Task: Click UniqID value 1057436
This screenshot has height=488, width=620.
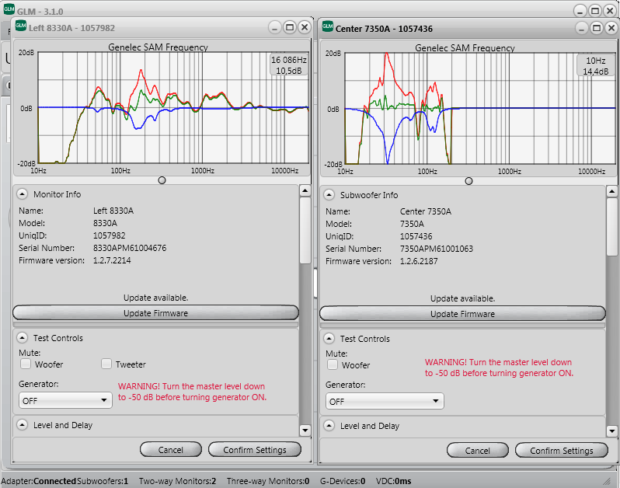Action: click(x=416, y=236)
